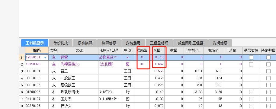
Task: Check 是否暂估 for 棉纱头 row
Action: [x=251, y=106]
